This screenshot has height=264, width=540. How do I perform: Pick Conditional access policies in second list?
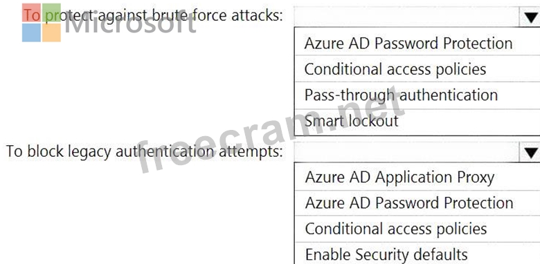pyautogui.click(x=417, y=229)
